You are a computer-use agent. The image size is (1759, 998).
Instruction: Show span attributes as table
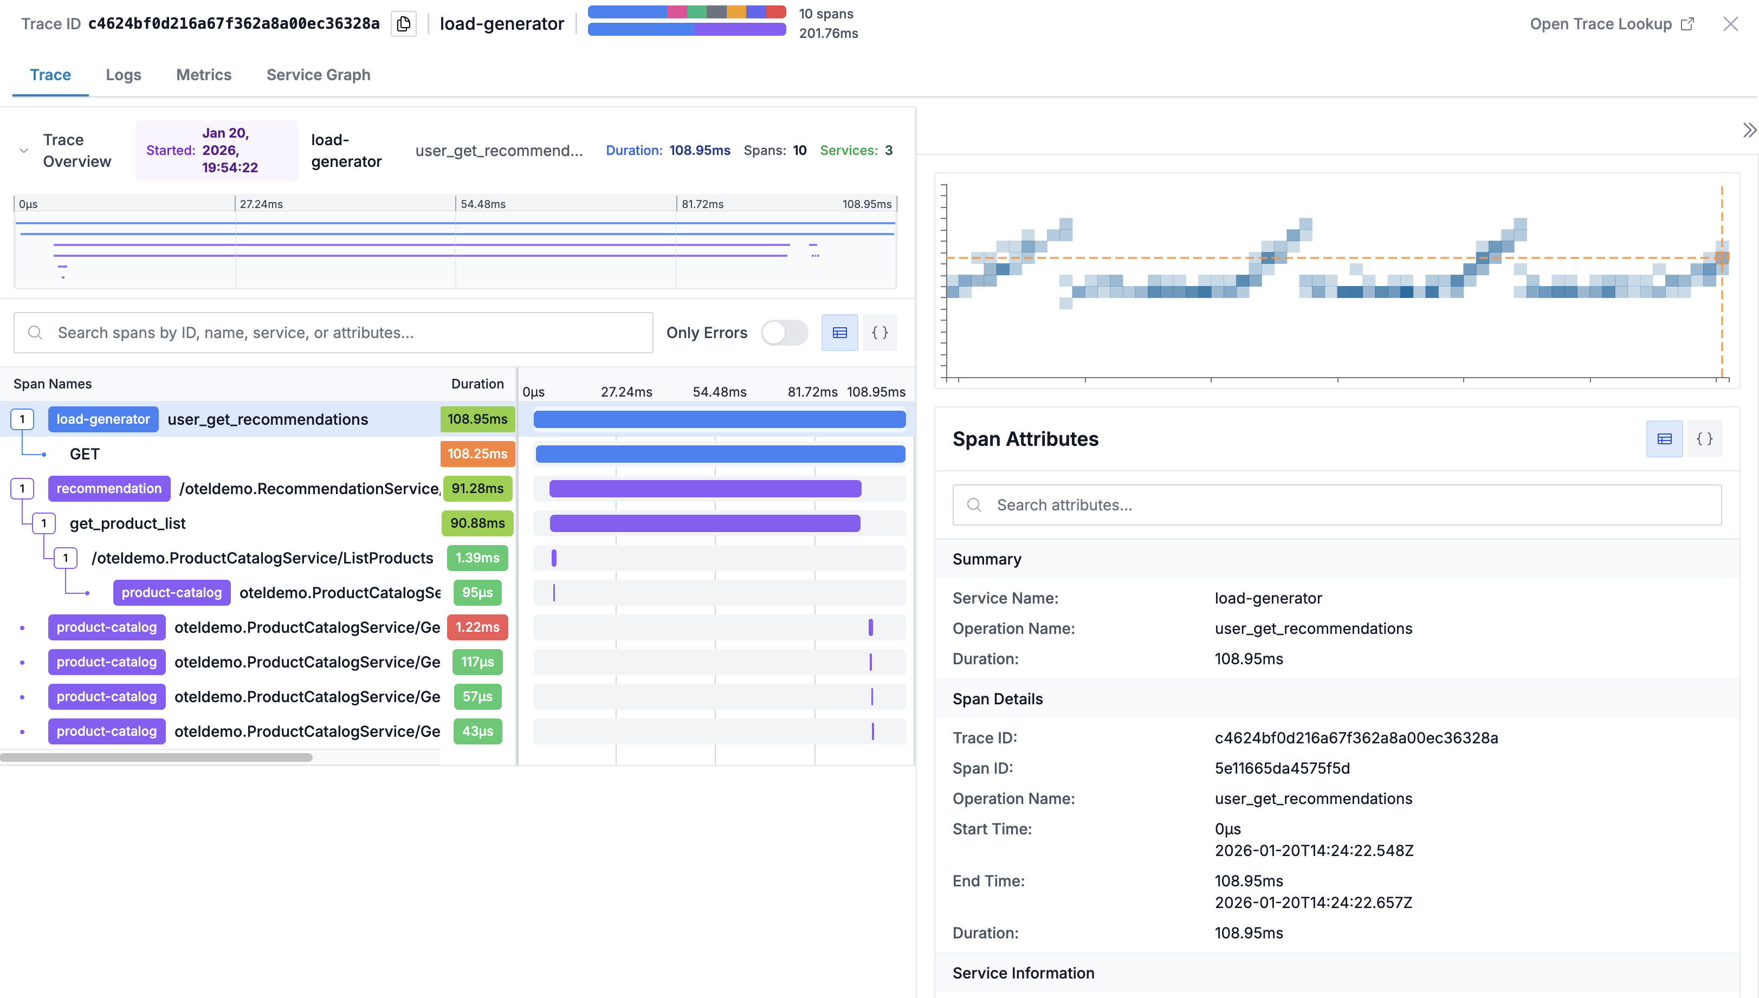[x=1664, y=439]
